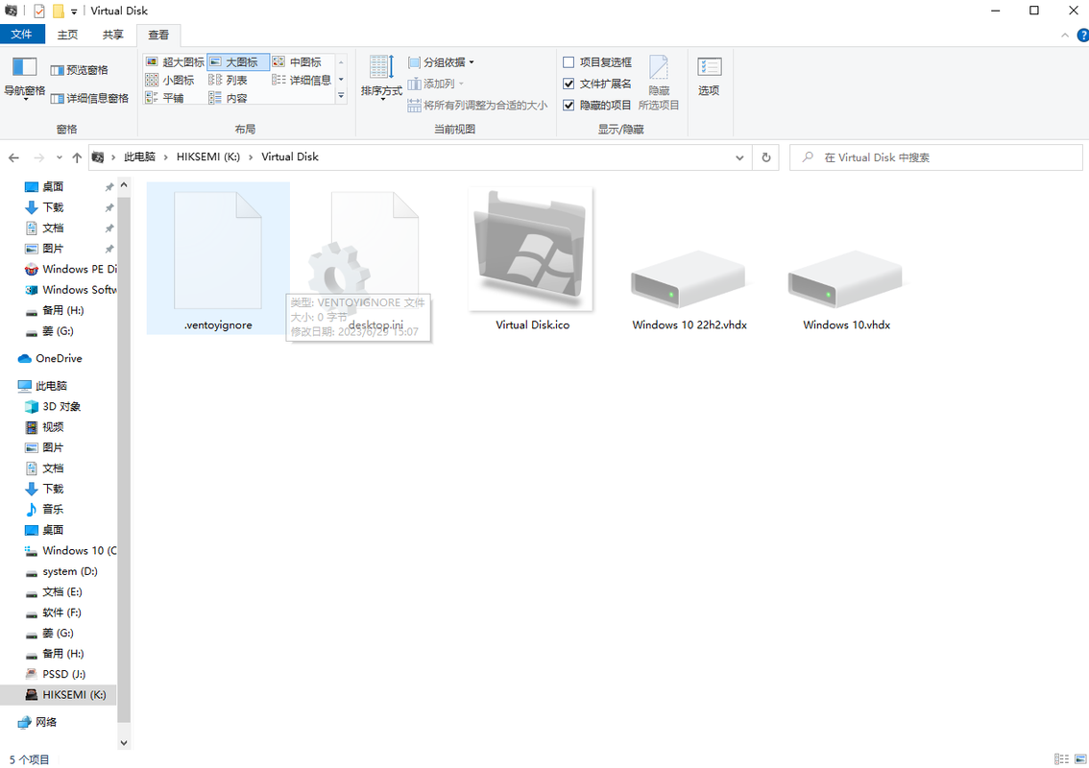Switch to details view in status bar

[1062, 759]
